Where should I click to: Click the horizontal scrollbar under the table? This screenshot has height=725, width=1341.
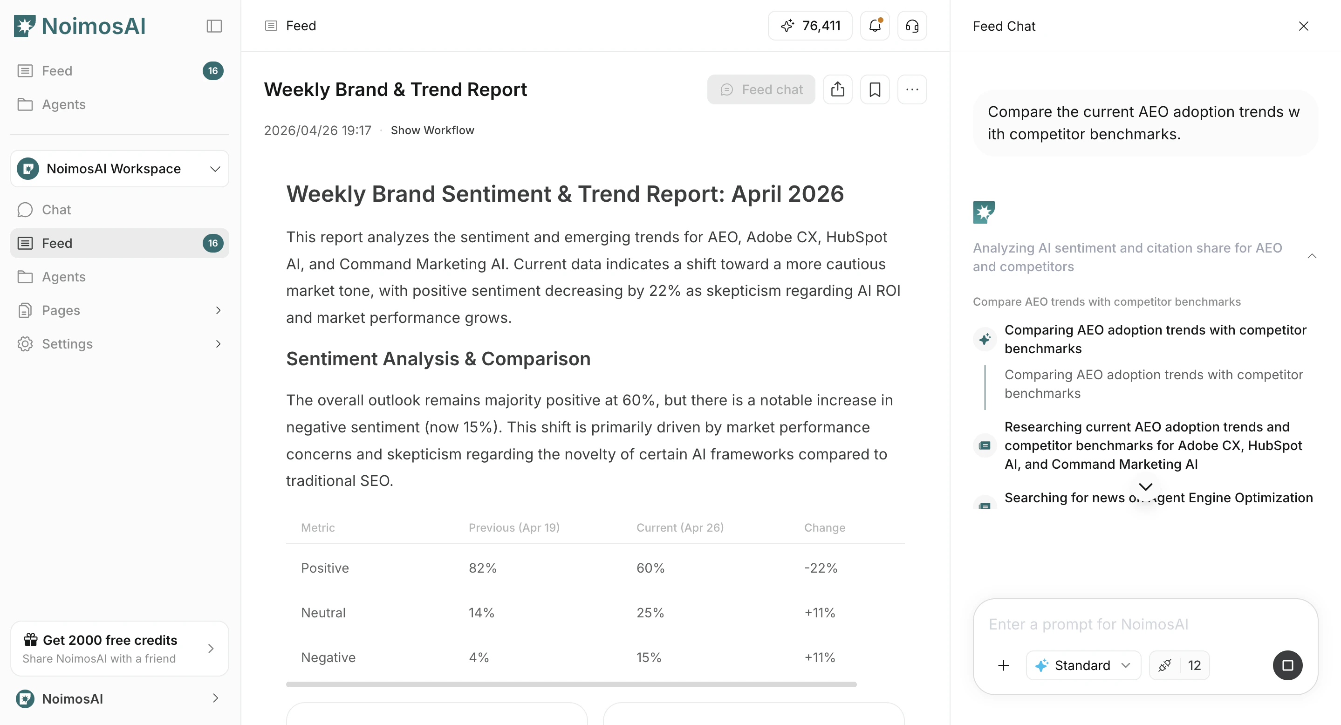pos(571,684)
